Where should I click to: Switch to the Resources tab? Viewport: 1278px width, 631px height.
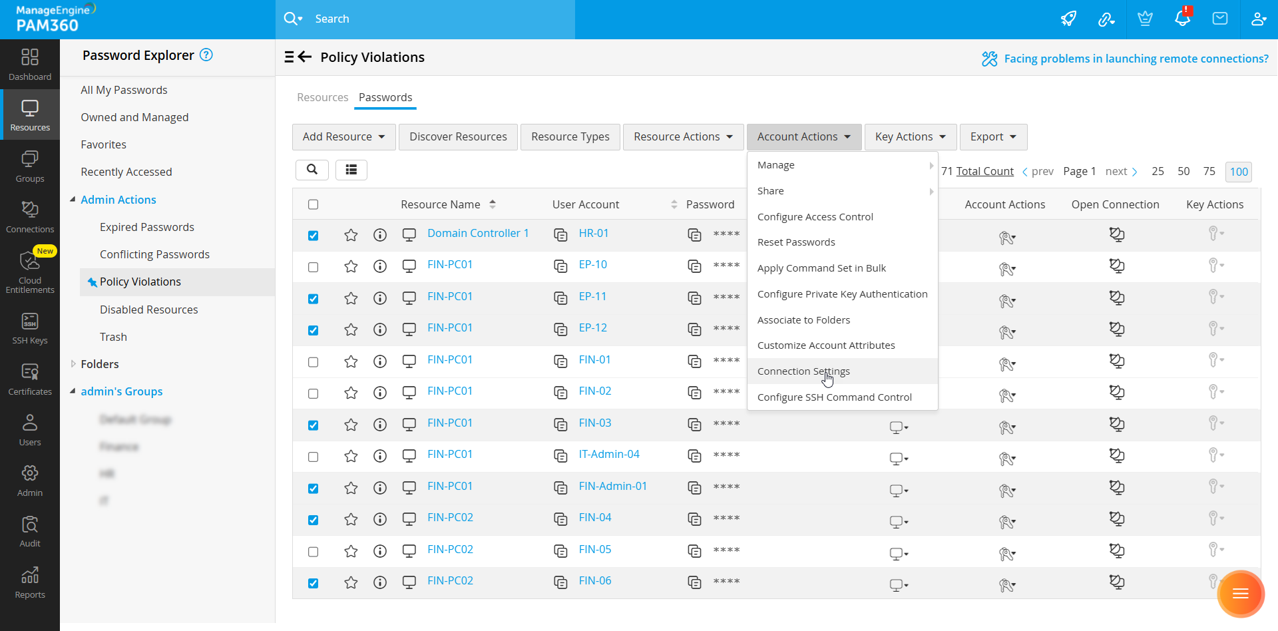(322, 98)
